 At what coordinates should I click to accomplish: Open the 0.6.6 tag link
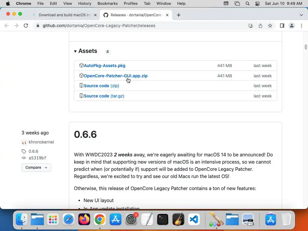coord(33,152)
